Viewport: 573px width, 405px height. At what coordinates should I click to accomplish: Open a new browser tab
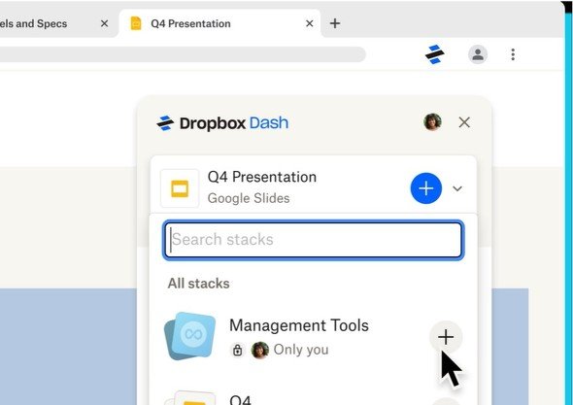(335, 23)
